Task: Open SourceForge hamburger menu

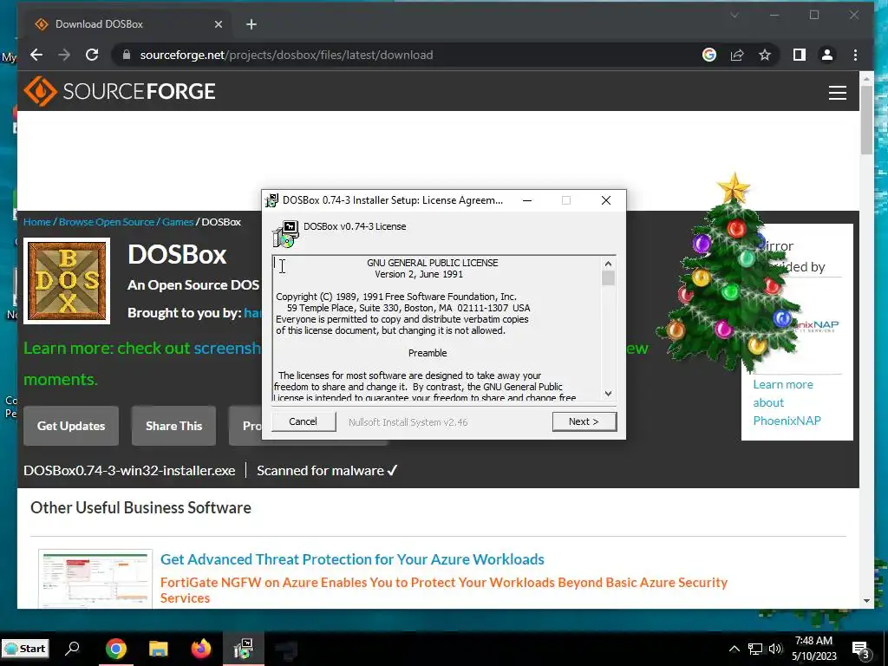Action: pos(838,92)
